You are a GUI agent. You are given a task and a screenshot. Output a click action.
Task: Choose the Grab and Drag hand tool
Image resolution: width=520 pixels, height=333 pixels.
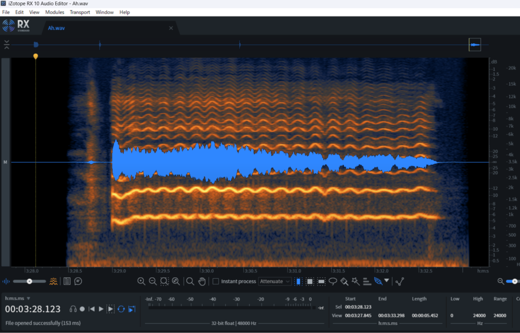tap(202, 281)
